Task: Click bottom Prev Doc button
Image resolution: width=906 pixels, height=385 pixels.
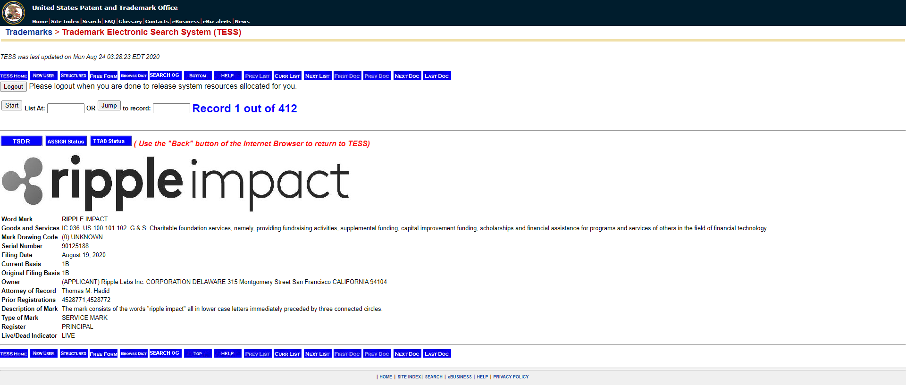Action: point(377,353)
